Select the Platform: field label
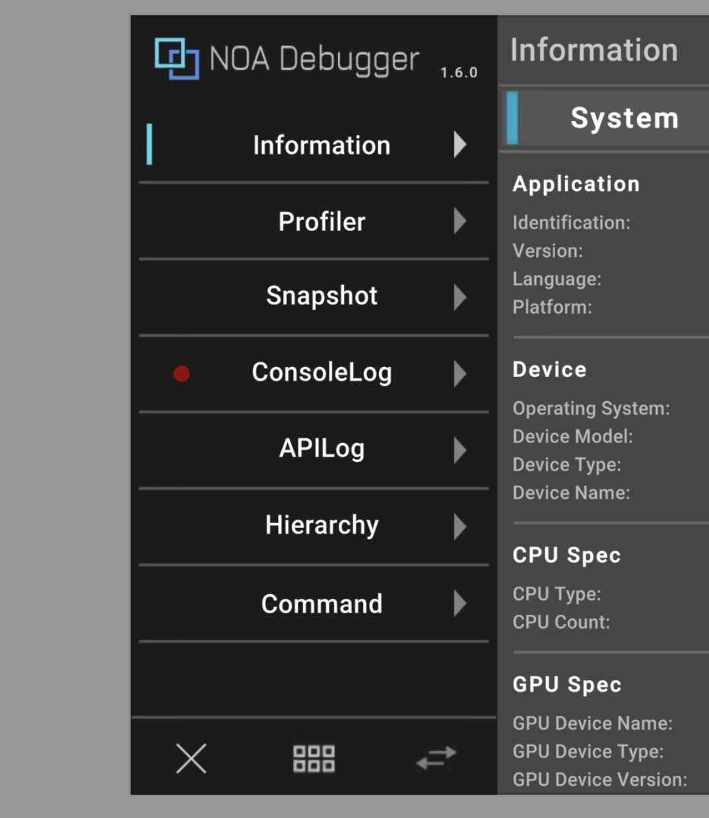The width and height of the screenshot is (709, 818). 552,307
